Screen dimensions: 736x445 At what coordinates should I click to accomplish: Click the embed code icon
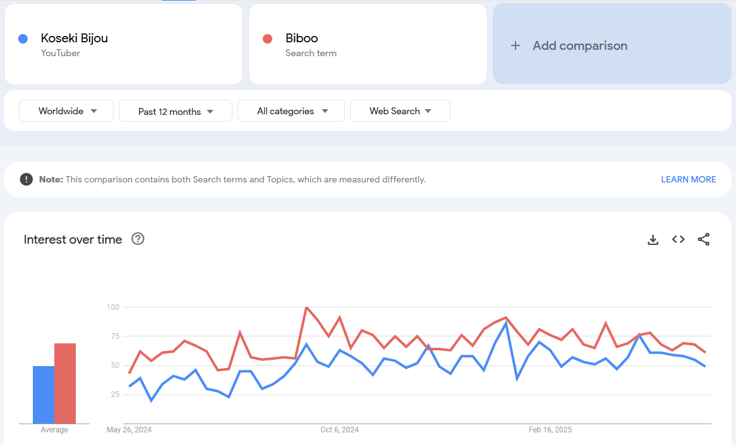678,239
